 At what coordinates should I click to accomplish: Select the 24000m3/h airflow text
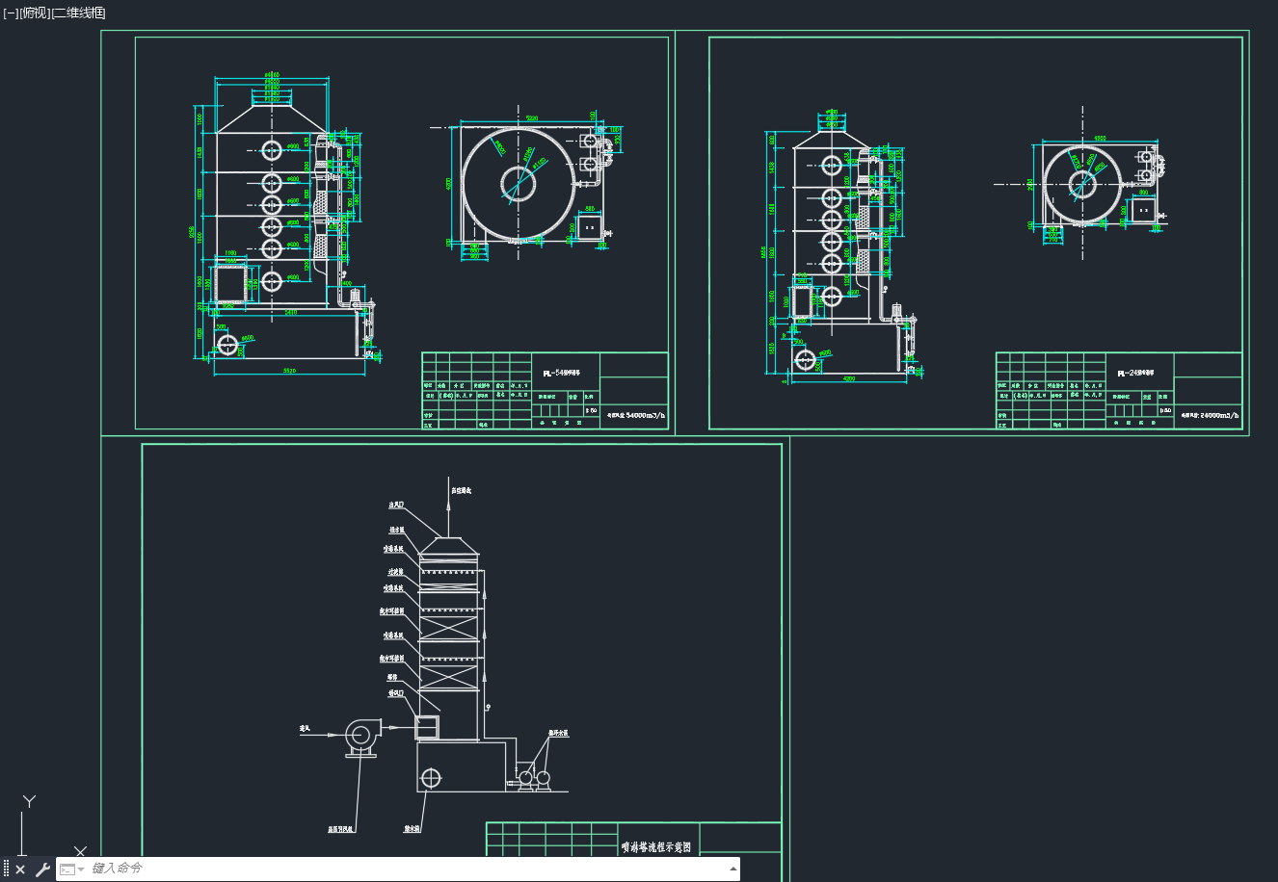point(1219,416)
